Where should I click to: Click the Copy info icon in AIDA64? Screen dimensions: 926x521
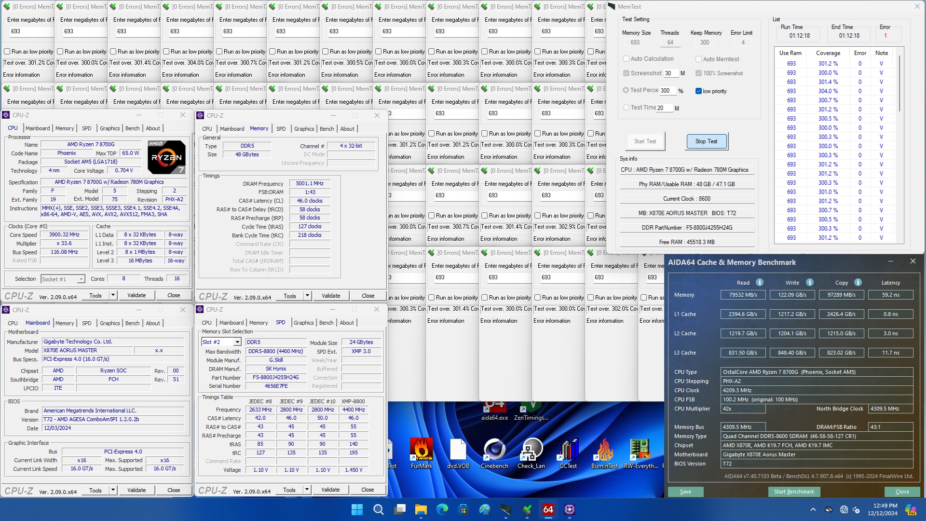point(858,283)
